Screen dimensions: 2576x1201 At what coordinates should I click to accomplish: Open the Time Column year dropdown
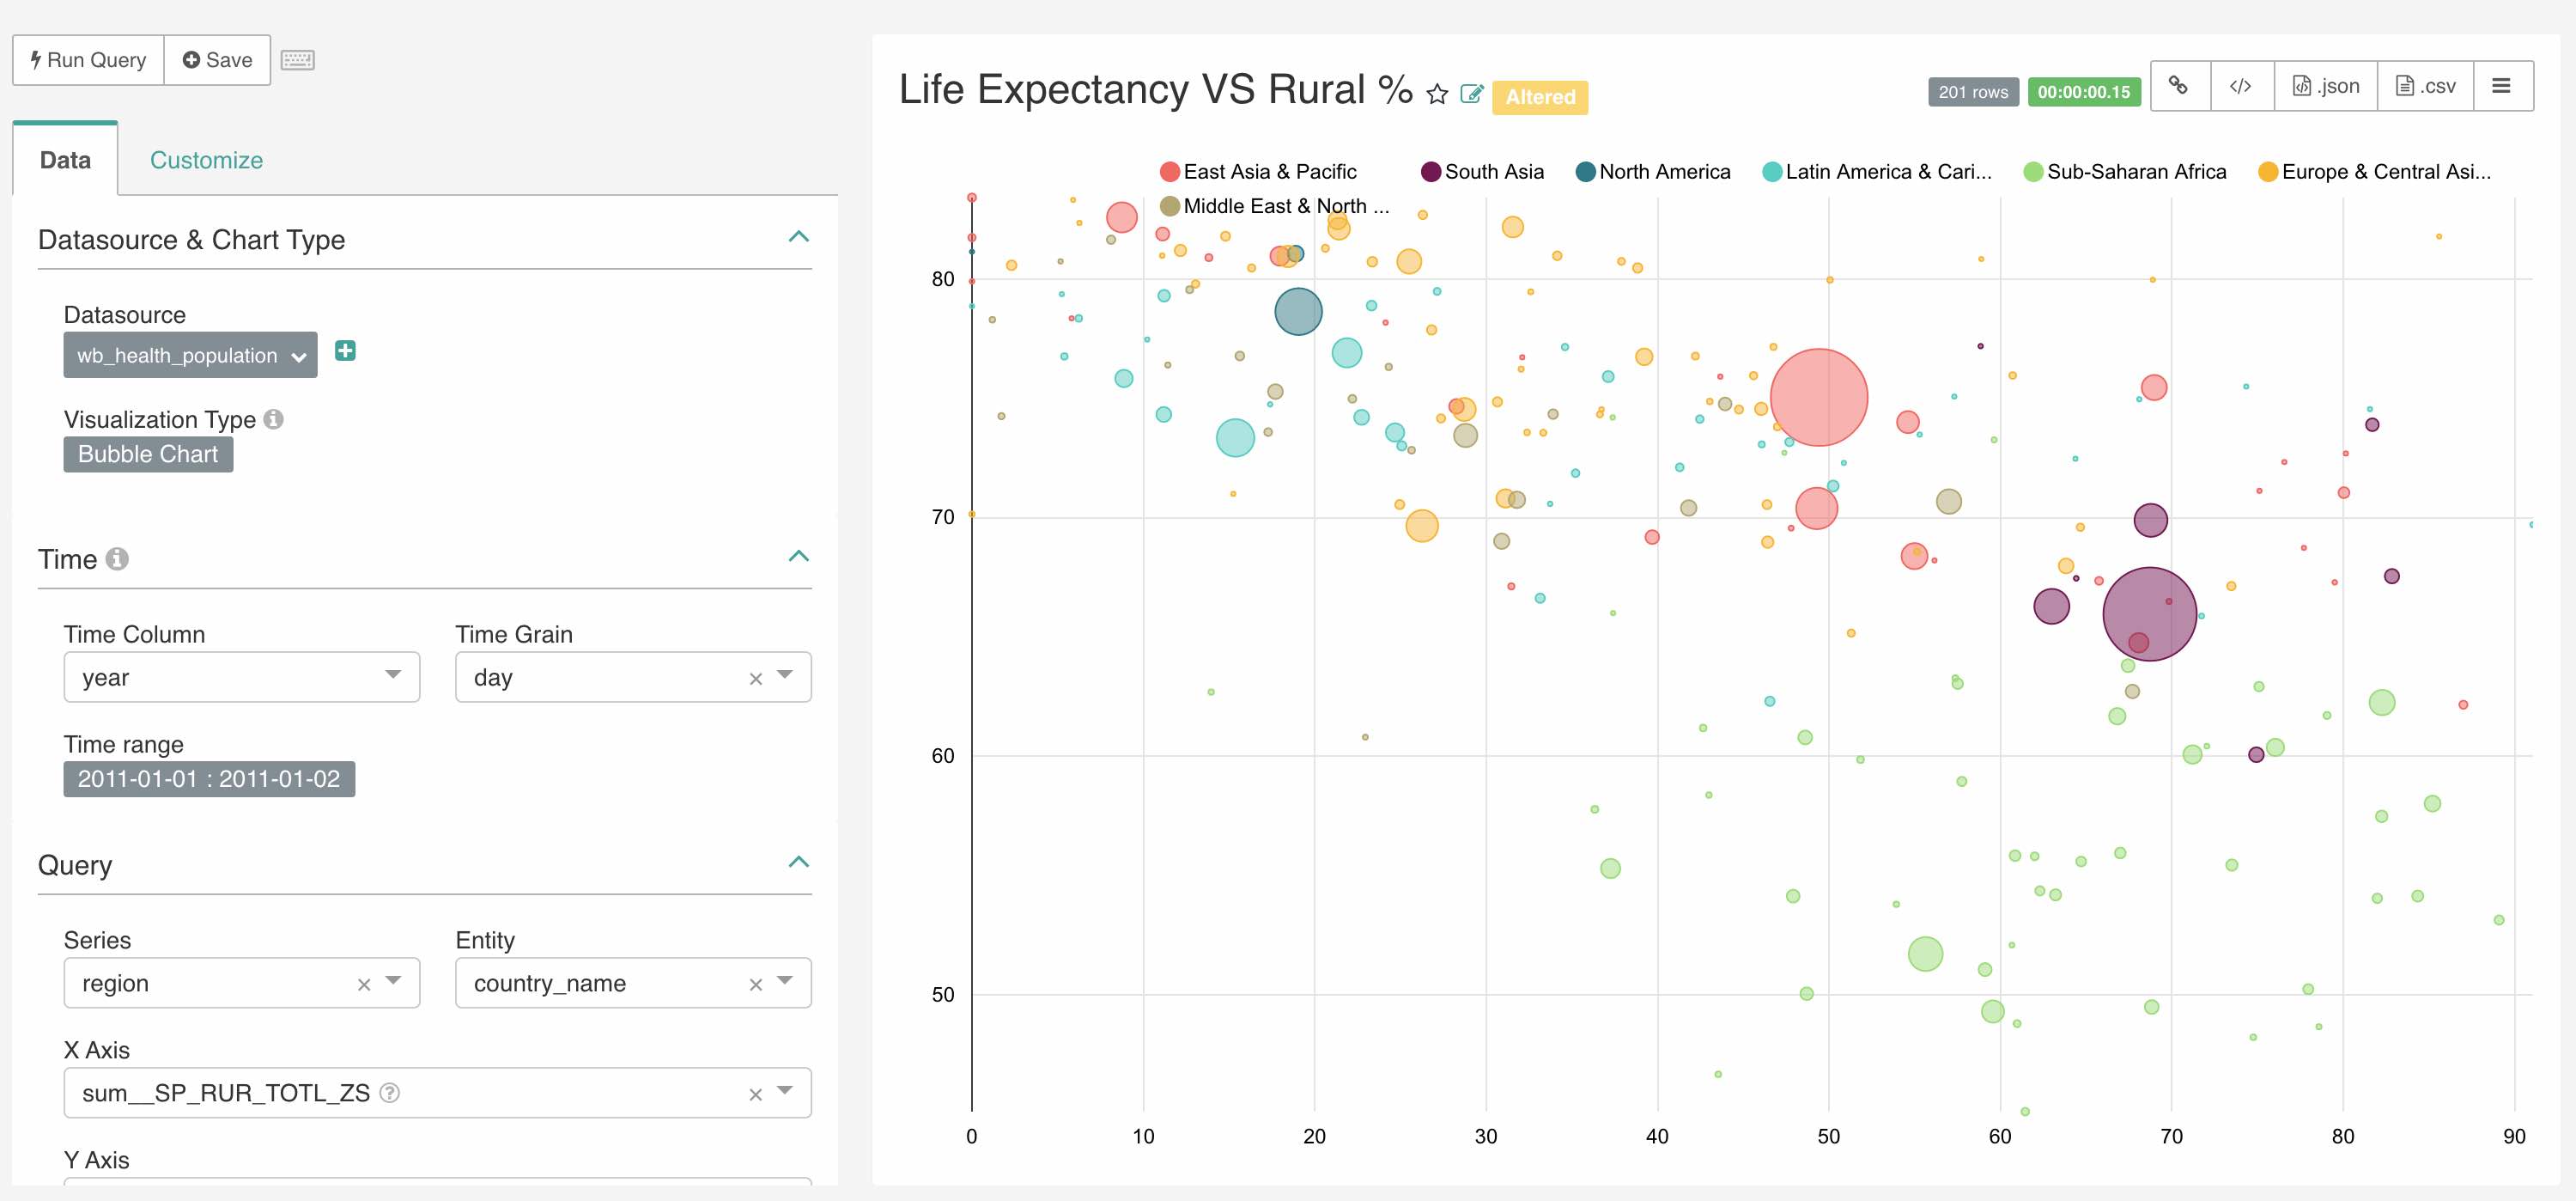241,677
